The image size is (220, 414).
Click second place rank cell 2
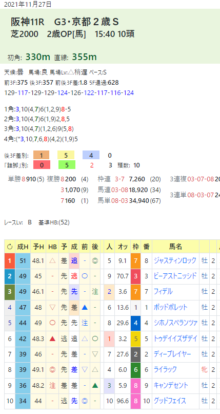pyautogui.click(x=10, y=276)
